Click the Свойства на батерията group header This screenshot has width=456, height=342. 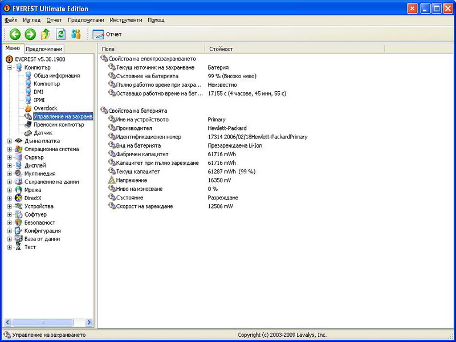pos(134,111)
